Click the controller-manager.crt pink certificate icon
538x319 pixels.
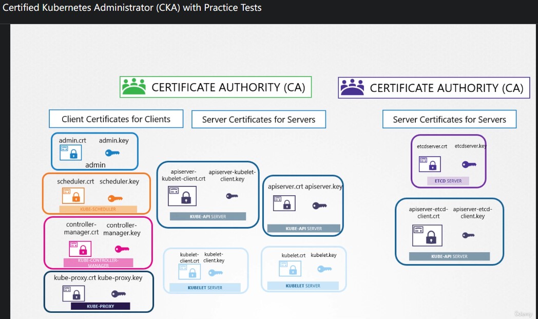tap(80, 249)
